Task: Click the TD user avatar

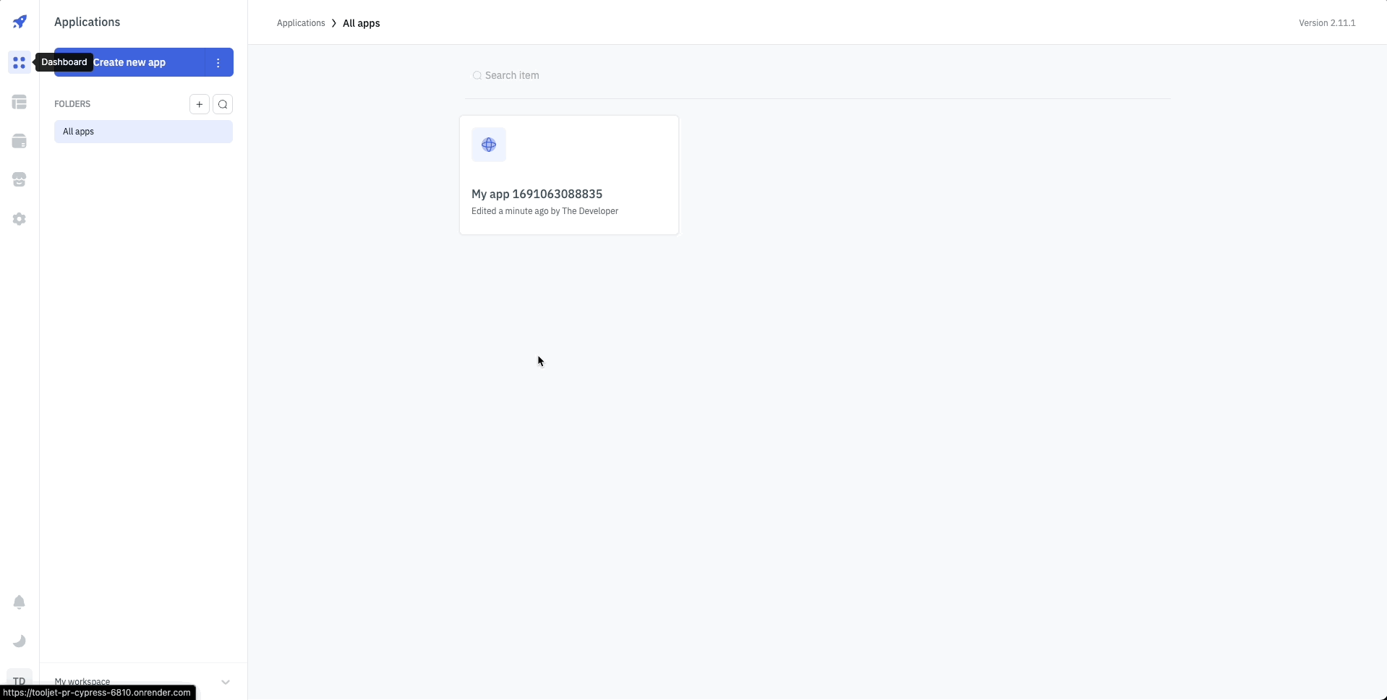Action: (x=20, y=680)
